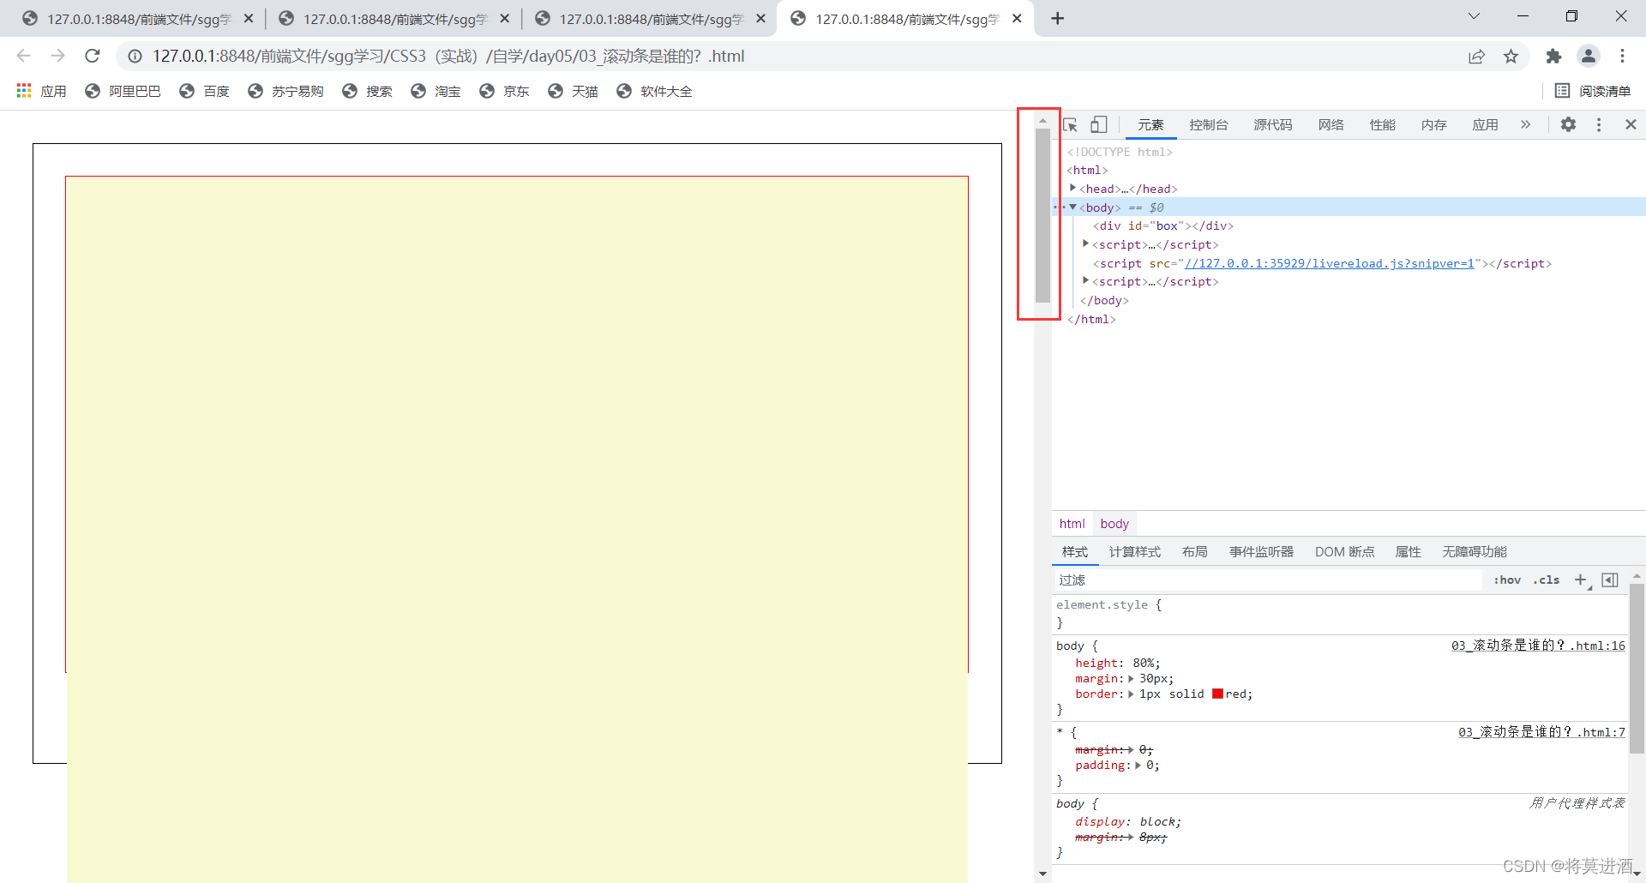1646x883 pixels.
Task: Open the 事件监听器 pane
Action: point(1261,552)
